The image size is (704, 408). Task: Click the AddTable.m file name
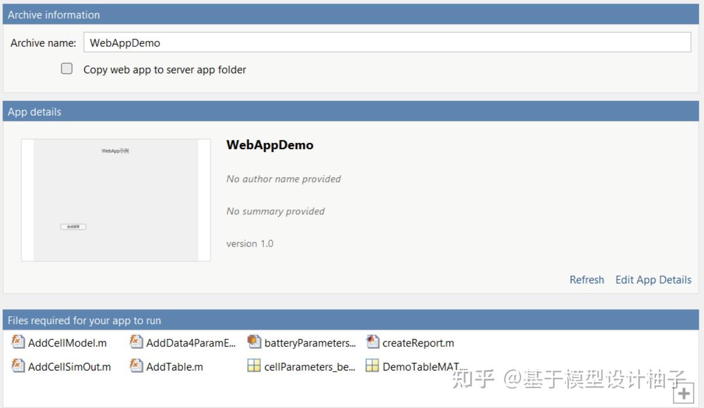click(175, 367)
